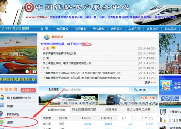This screenshot has width=181, height=129.
Task: Open 关于调整互联网、电话订票起售时间的公告
Action: [x=67, y=63]
